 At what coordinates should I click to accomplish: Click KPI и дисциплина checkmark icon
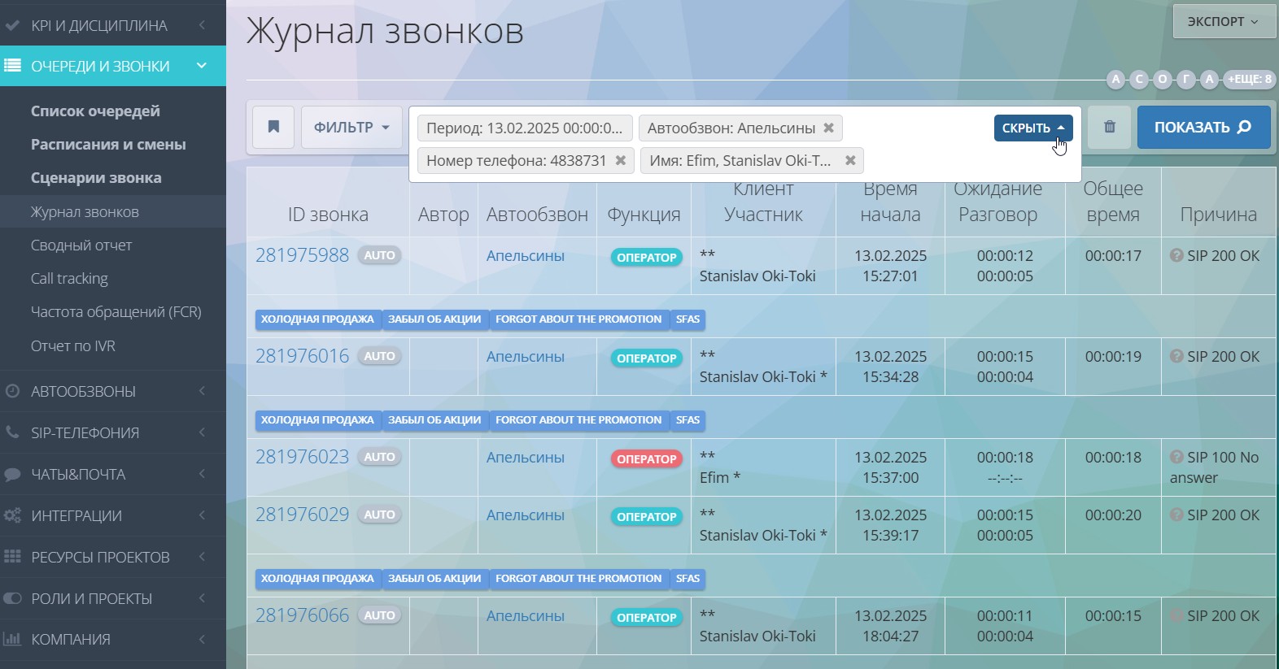pyautogui.click(x=12, y=25)
